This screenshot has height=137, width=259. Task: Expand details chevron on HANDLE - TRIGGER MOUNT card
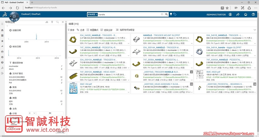click(192, 43)
